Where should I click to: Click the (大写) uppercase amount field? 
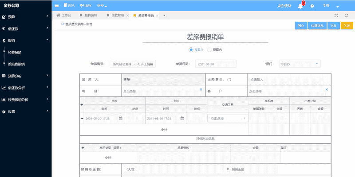click(x=174, y=169)
